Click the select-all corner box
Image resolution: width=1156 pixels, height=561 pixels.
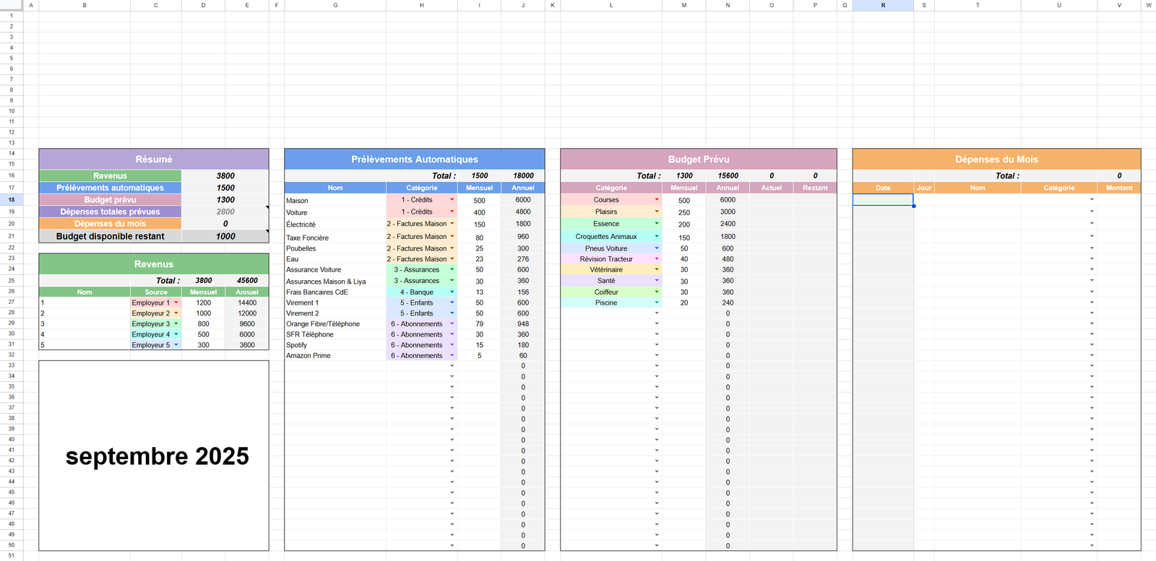pyautogui.click(x=12, y=5)
